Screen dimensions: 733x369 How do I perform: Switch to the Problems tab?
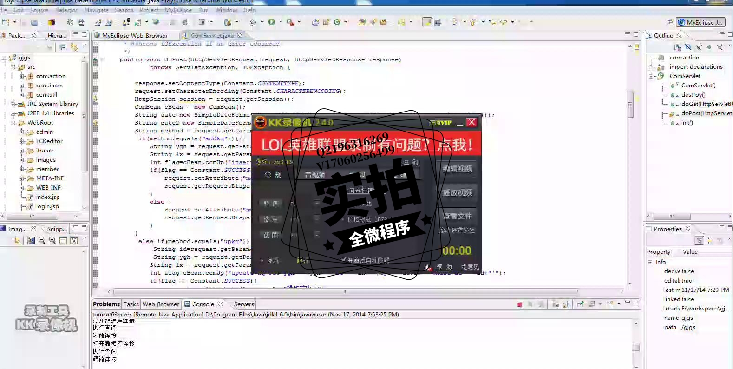[x=106, y=304]
